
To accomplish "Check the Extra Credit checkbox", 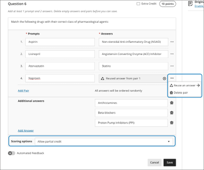I will coord(138,4).
